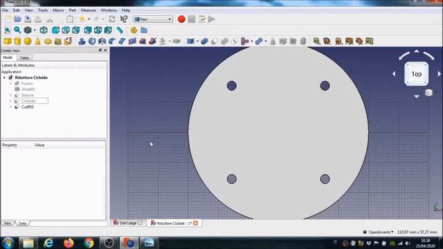Open the File menu
Image resolution: width=443 pixels, height=249 pixels.
(x=5, y=10)
